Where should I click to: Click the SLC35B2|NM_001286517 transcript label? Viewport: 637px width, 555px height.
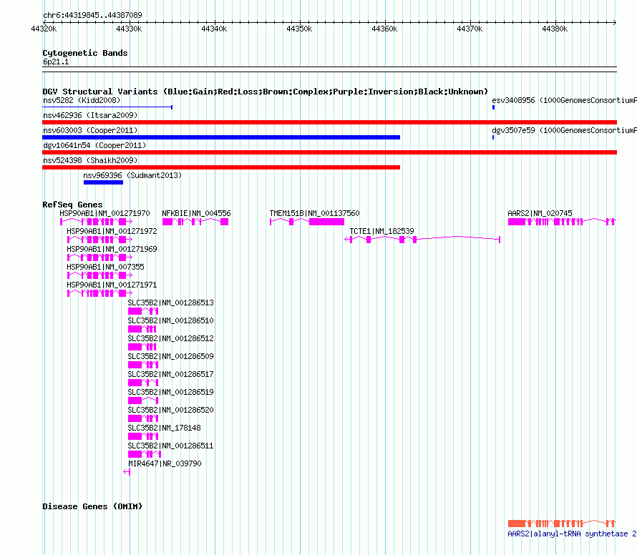pos(170,374)
